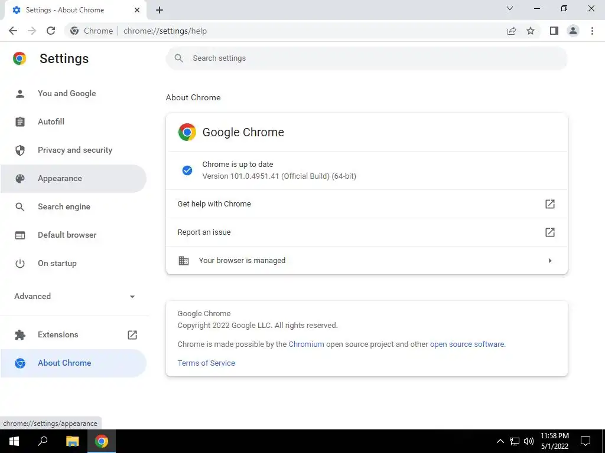Image resolution: width=605 pixels, height=453 pixels.
Task: Click the building icon by managed browser
Action: (x=184, y=261)
